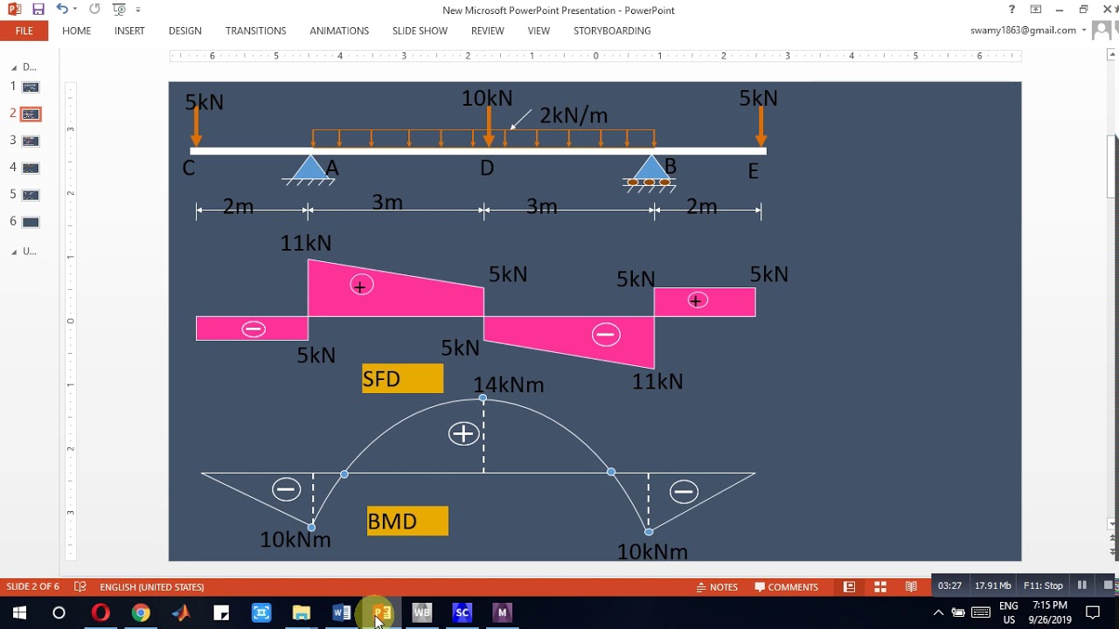This screenshot has width=1119, height=629.
Task: Open the WB app on taskbar
Action: pos(422,612)
